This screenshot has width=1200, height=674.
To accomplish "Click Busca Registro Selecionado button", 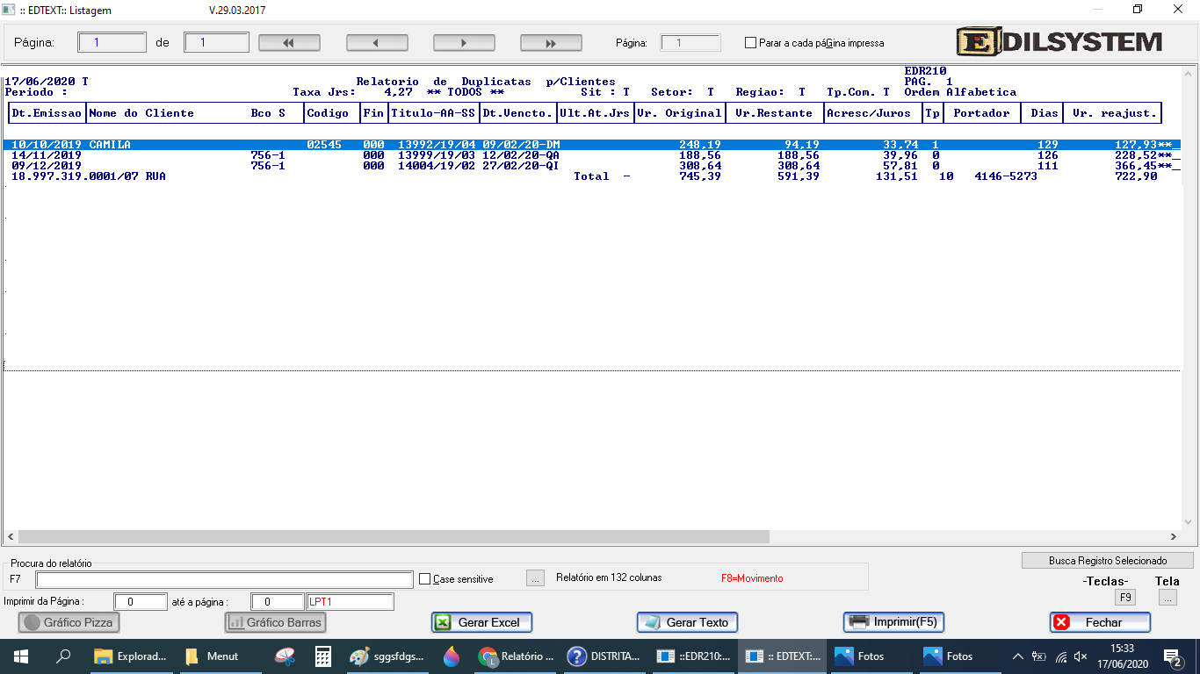I will point(1107,560).
